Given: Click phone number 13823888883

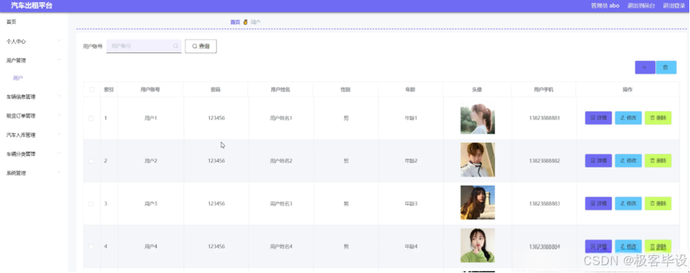Looking at the screenshot, I should tap(544, 203).
